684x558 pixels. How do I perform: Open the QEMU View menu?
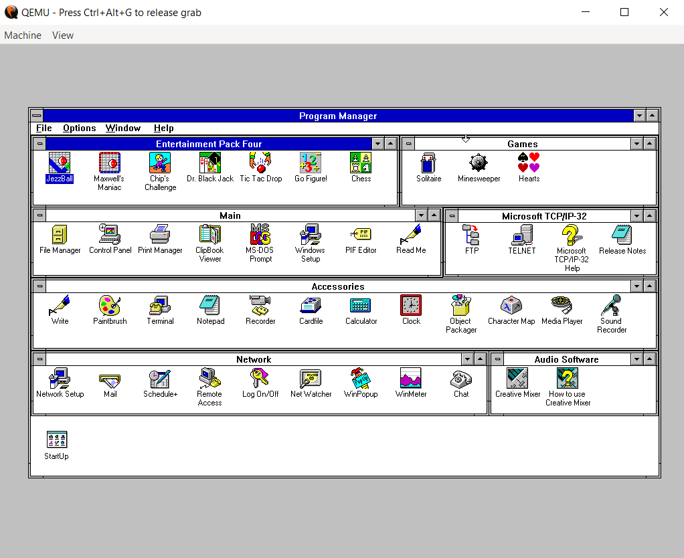coord(63,35)
